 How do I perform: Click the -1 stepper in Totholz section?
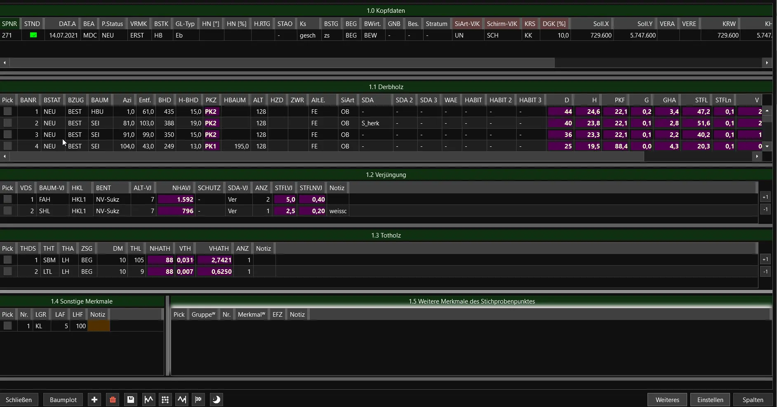[x=765, y=271]
